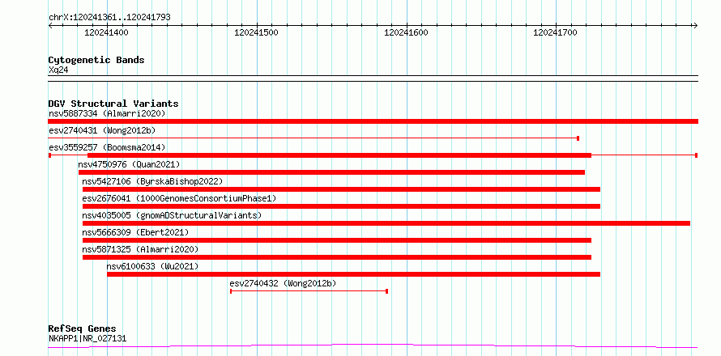Click the RefSeq Genes track heading
This screenshot has width=721, height=356.
point(82,329)
